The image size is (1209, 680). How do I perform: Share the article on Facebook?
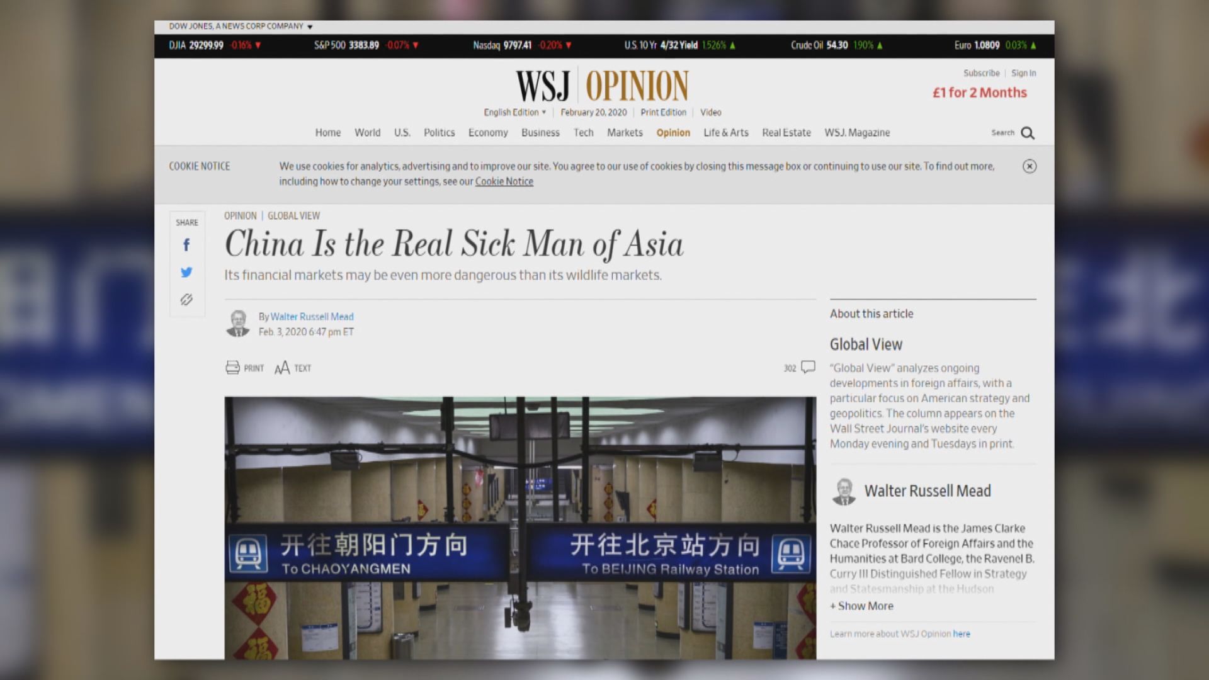coord(186,245)
